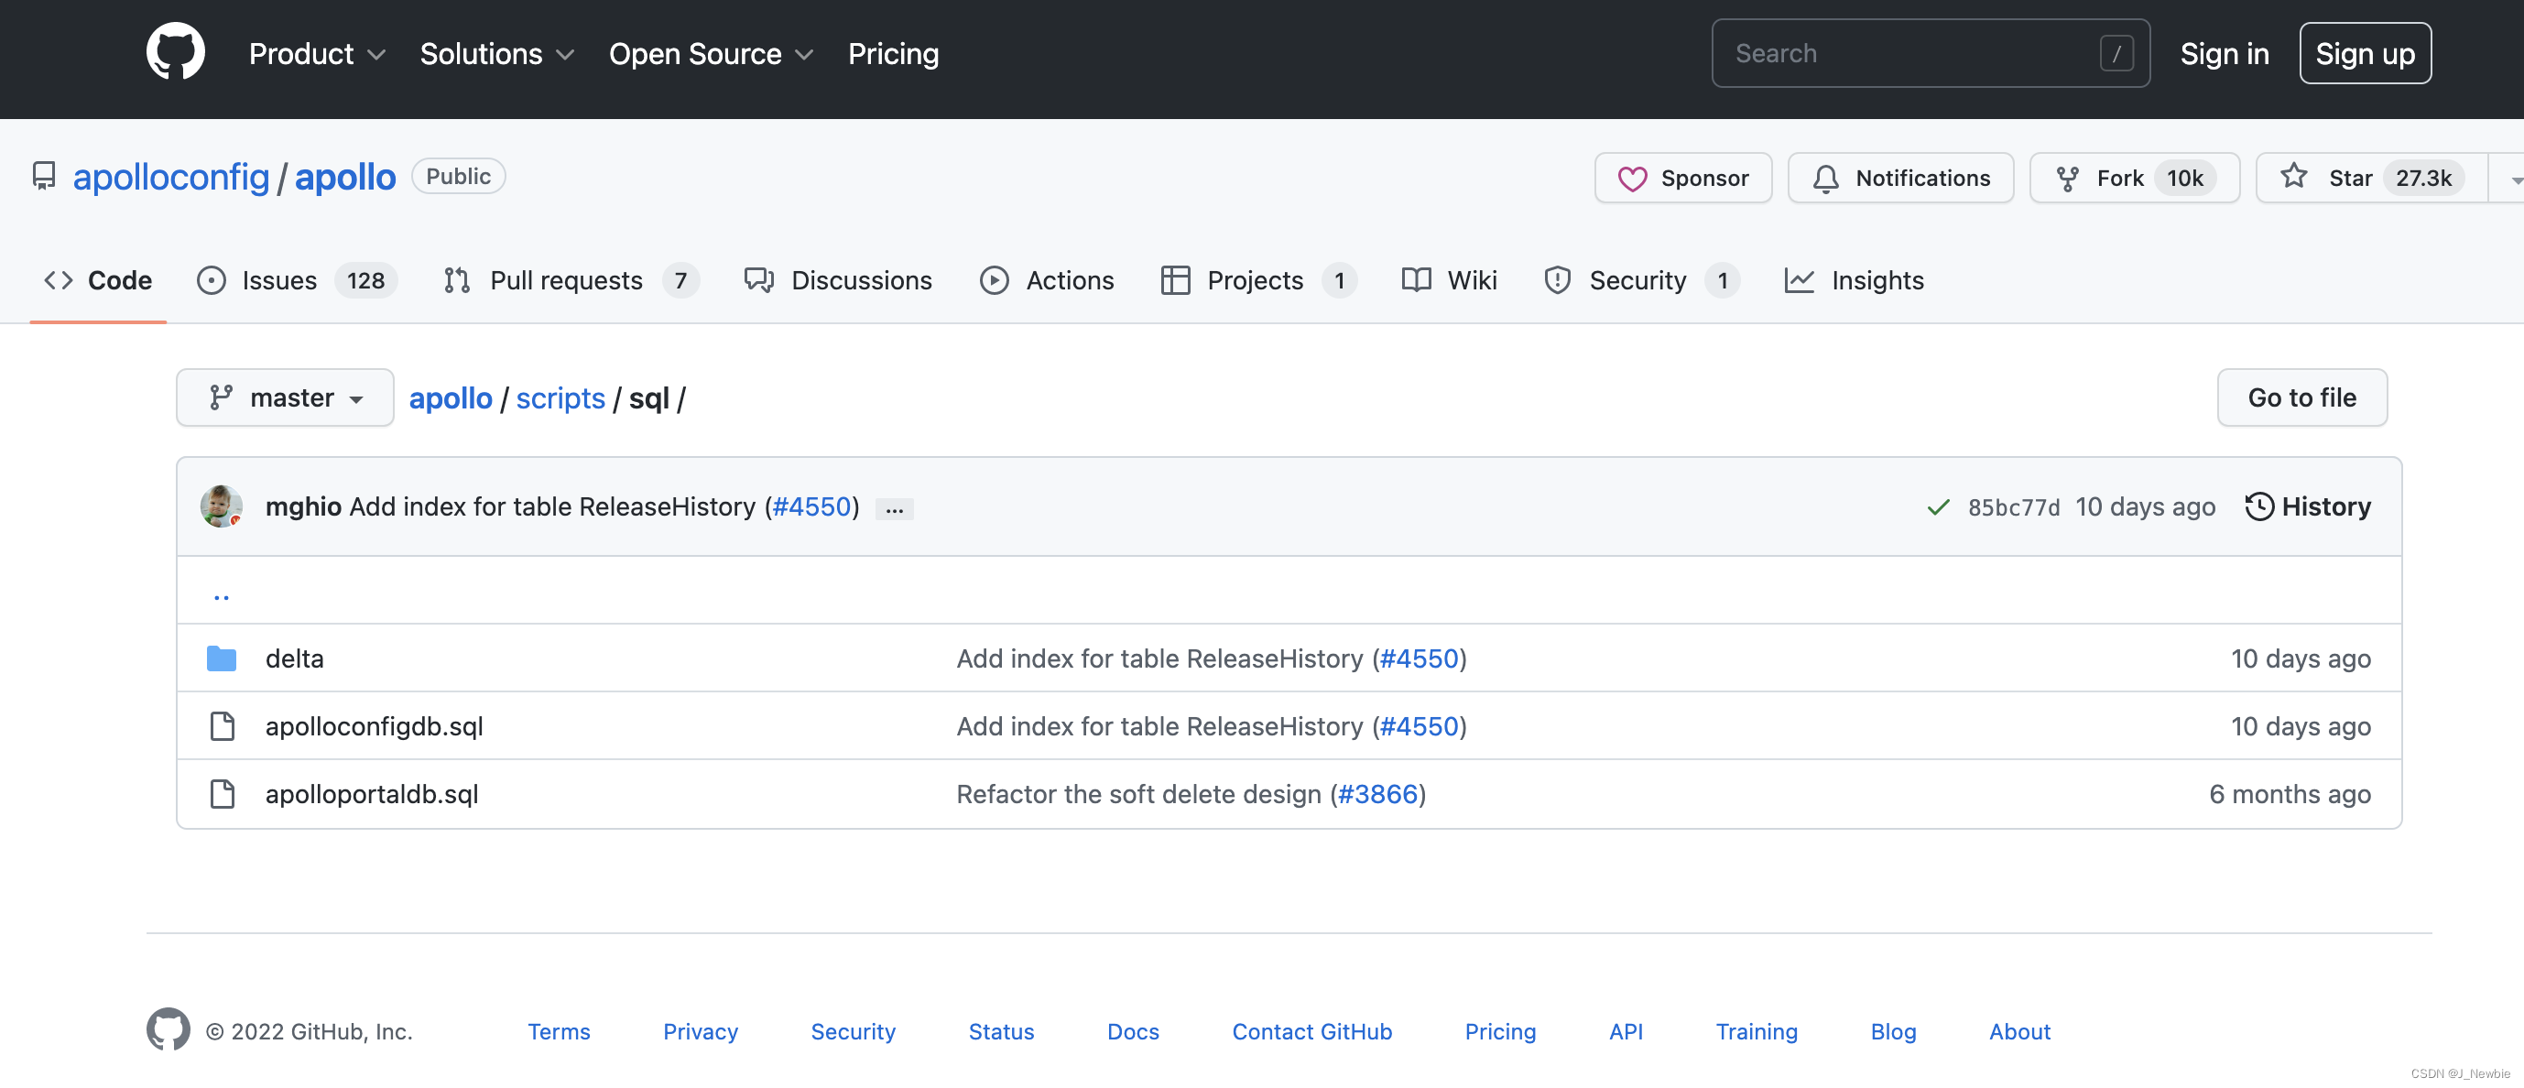
Task: Click the Public visibility badge
Action: pyautogui.click(x=458, y=177)
